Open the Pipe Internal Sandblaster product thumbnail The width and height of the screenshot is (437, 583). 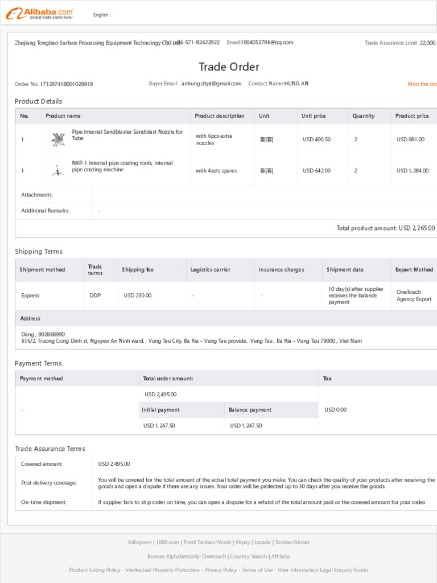click(57, 139)
